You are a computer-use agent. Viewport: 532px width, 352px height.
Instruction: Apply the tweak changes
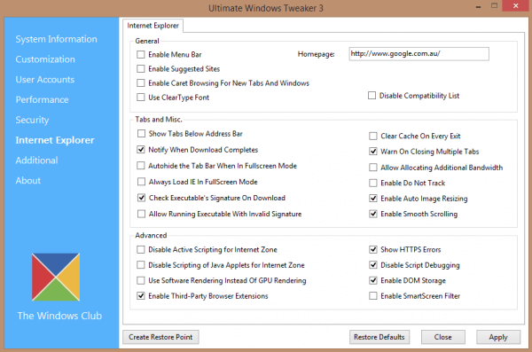tap(498, 337)
